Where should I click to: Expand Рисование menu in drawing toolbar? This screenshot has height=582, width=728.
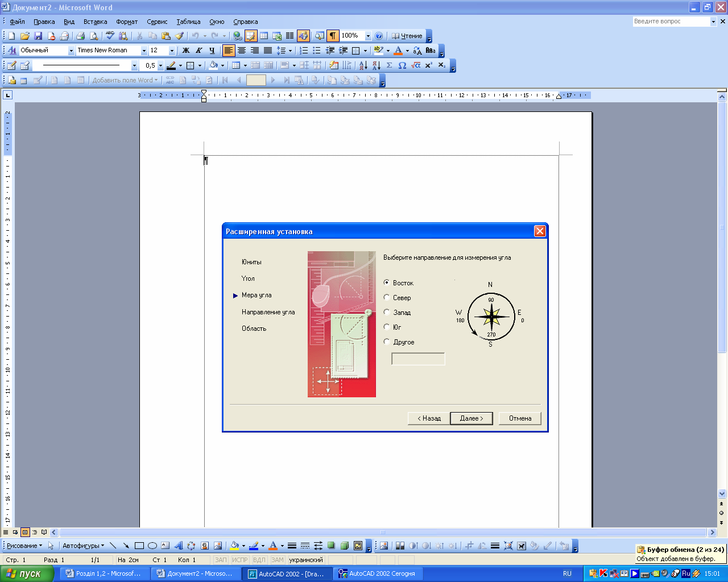[24, 546]
